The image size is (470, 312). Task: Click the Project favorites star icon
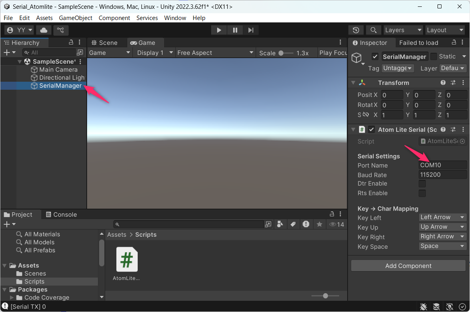click(319, 224)
